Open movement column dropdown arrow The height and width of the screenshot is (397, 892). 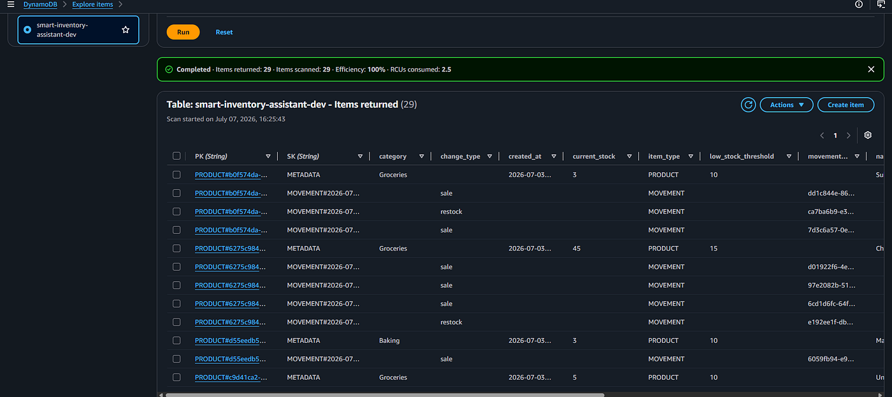click(x=857, y=156)
